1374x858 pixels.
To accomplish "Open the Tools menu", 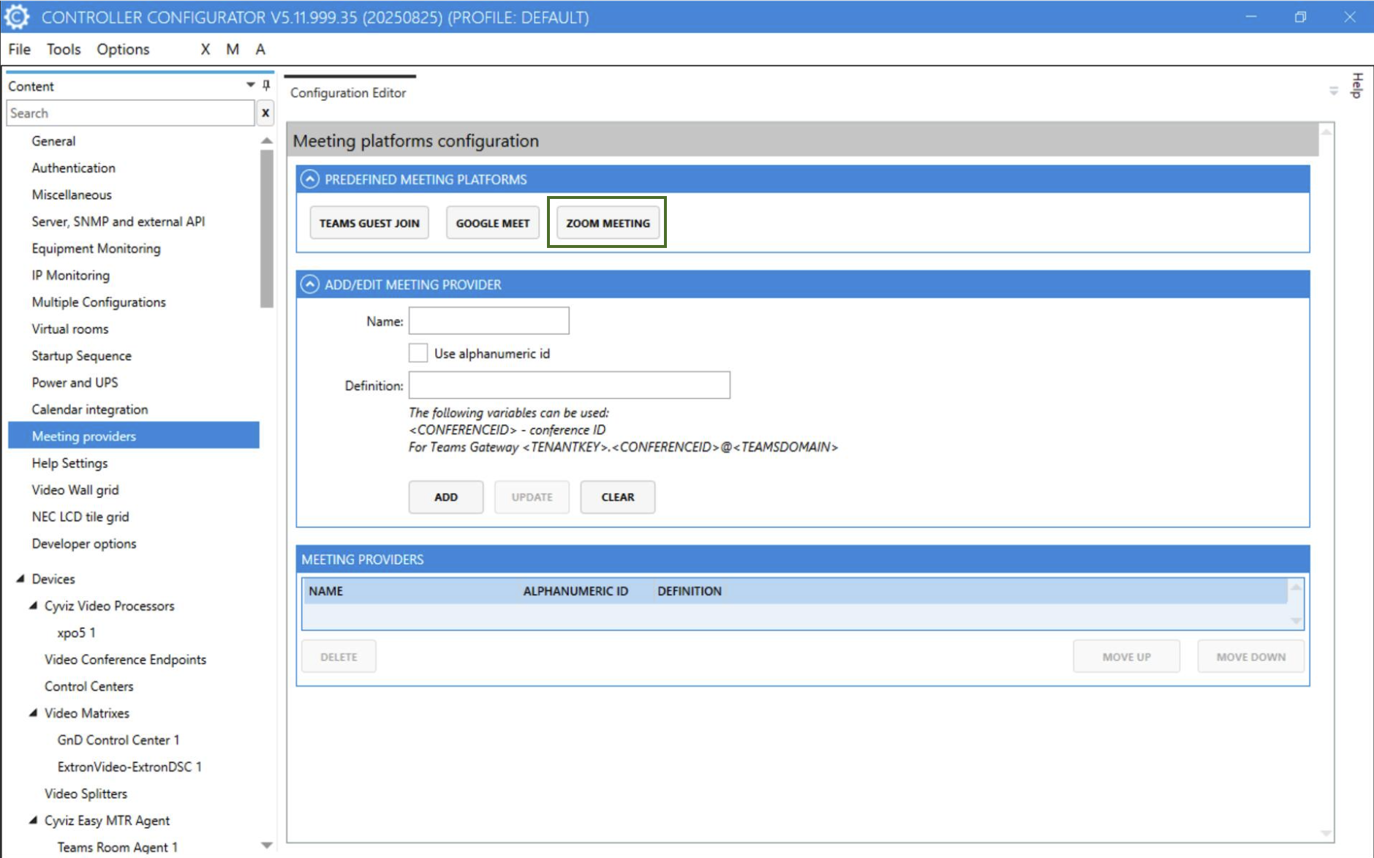I will (64, 49).
